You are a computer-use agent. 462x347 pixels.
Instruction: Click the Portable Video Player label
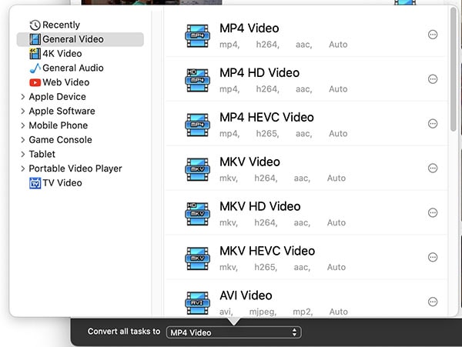(75, 168)
